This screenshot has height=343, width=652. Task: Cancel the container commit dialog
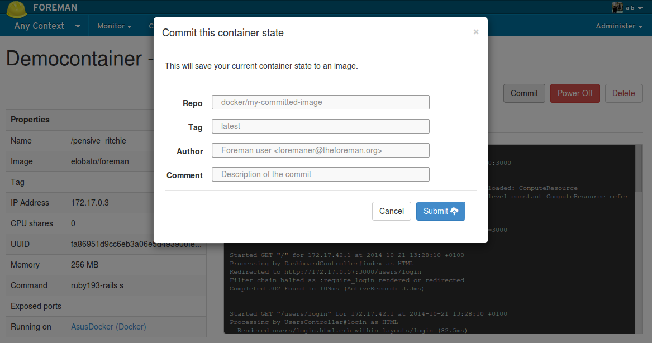click(x=391, y=211)
